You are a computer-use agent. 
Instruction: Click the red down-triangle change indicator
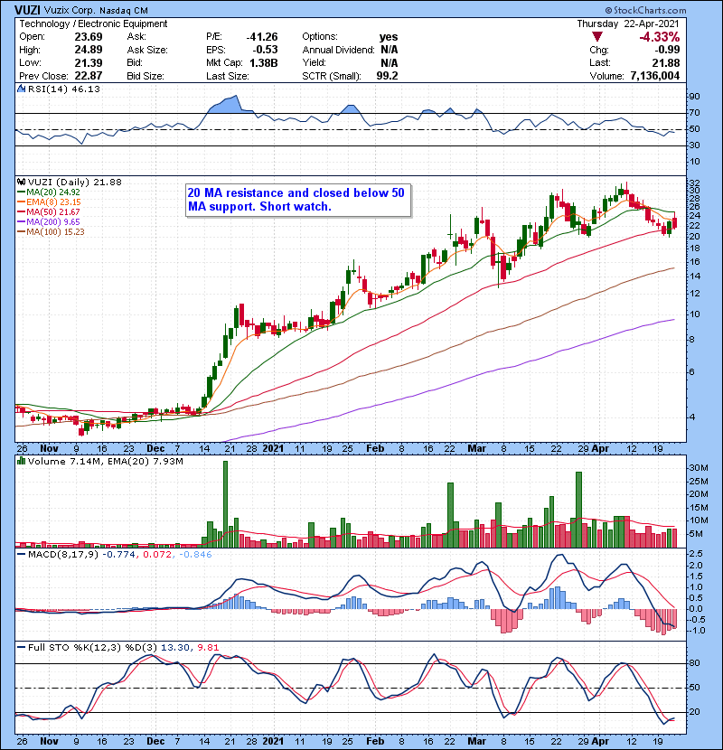(596, 37)
